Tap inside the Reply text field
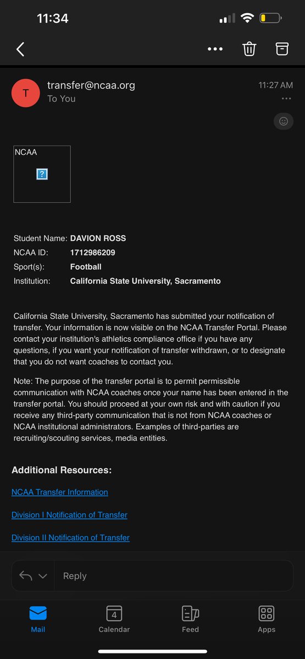 (174, 576)
